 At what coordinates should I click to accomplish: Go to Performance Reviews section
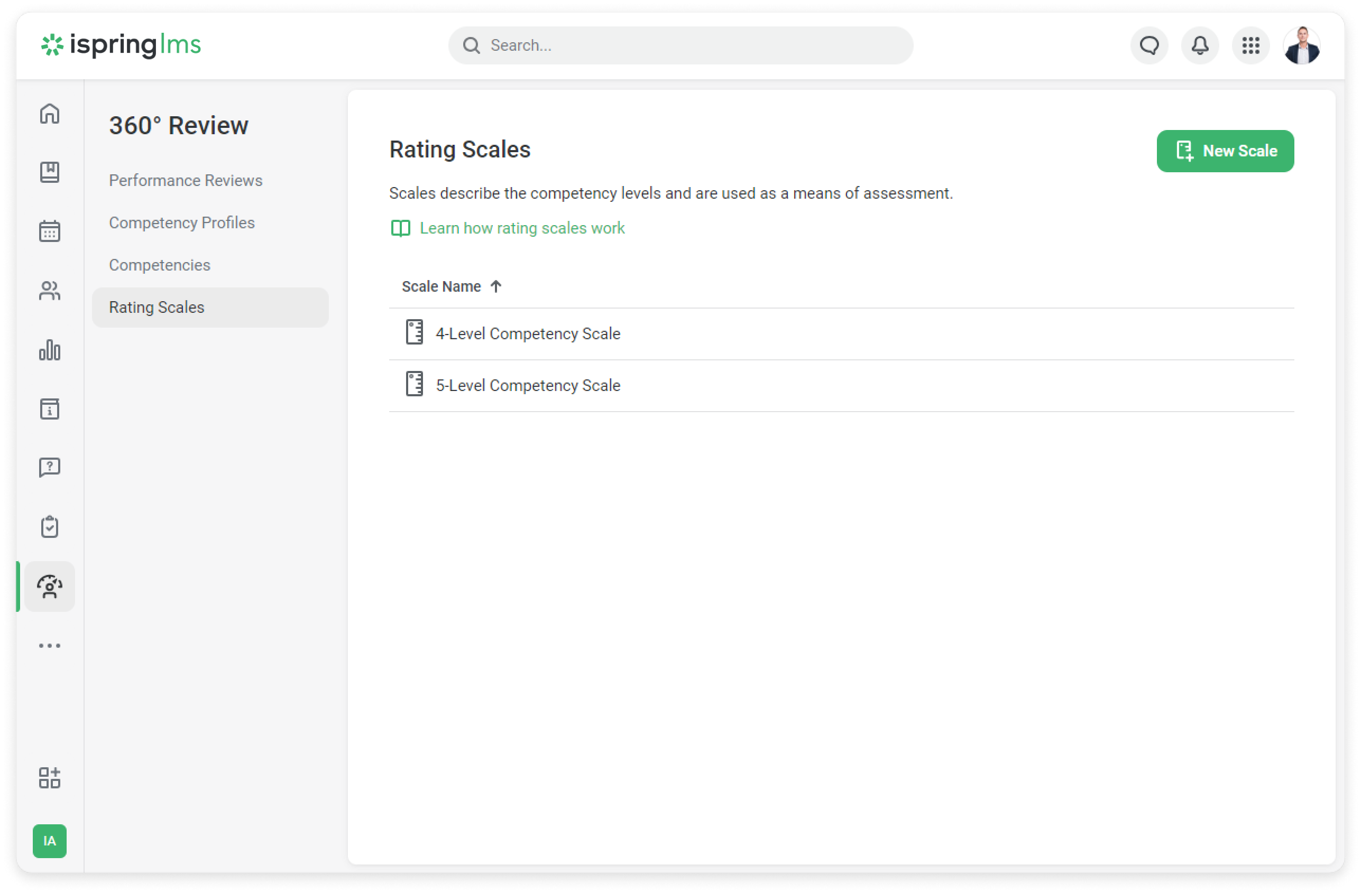pos(185,181)
